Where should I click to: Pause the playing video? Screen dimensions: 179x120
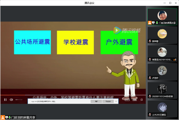click(x=5, y=100)
